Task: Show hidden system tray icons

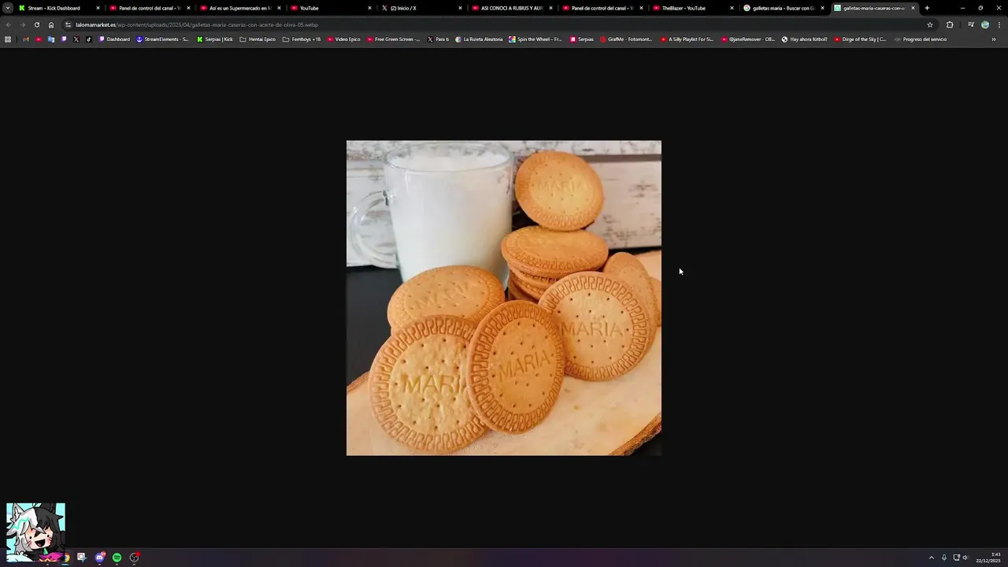Action: 932,558
